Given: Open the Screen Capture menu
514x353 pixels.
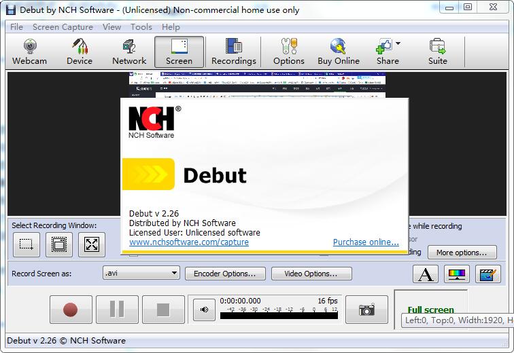Looking at the screenshot, I should [x=63, y=27].
